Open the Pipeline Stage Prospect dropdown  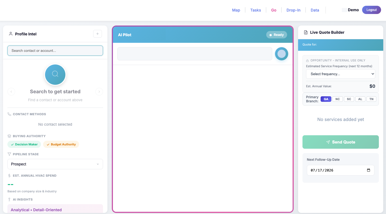[x=55, y=164]
